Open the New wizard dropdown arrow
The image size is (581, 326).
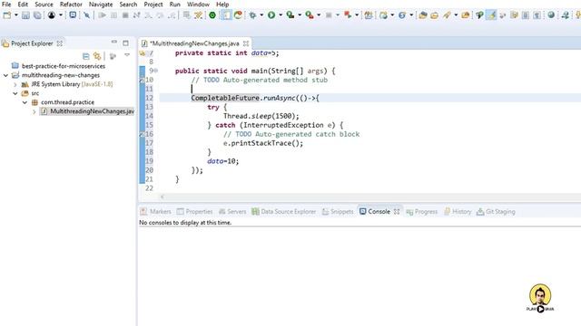coord(16,15)
